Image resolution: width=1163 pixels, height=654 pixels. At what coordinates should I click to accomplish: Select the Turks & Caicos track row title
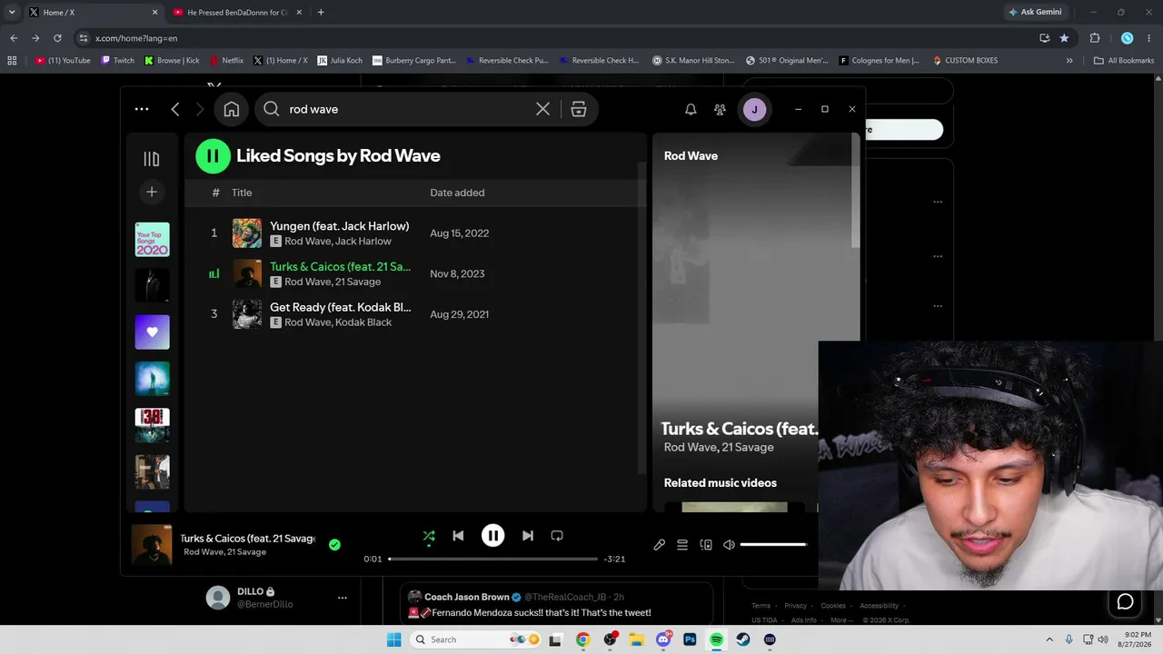[x=340, y=267]
